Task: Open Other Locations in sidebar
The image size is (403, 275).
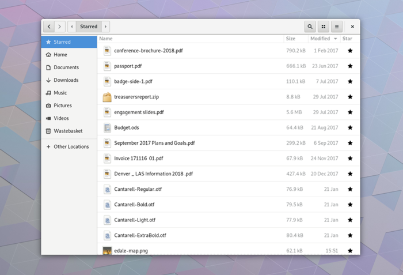Action: pyautogui.click(x=71, y=146)
